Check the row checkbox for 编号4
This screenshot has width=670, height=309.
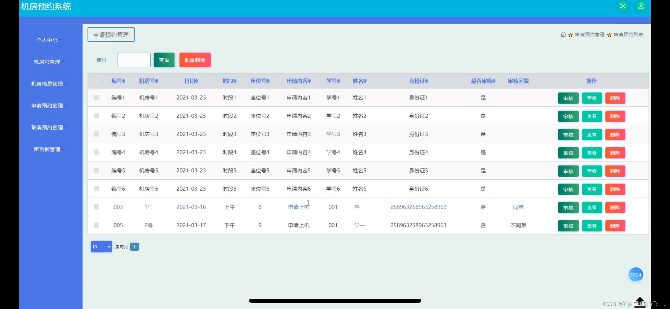97,152
